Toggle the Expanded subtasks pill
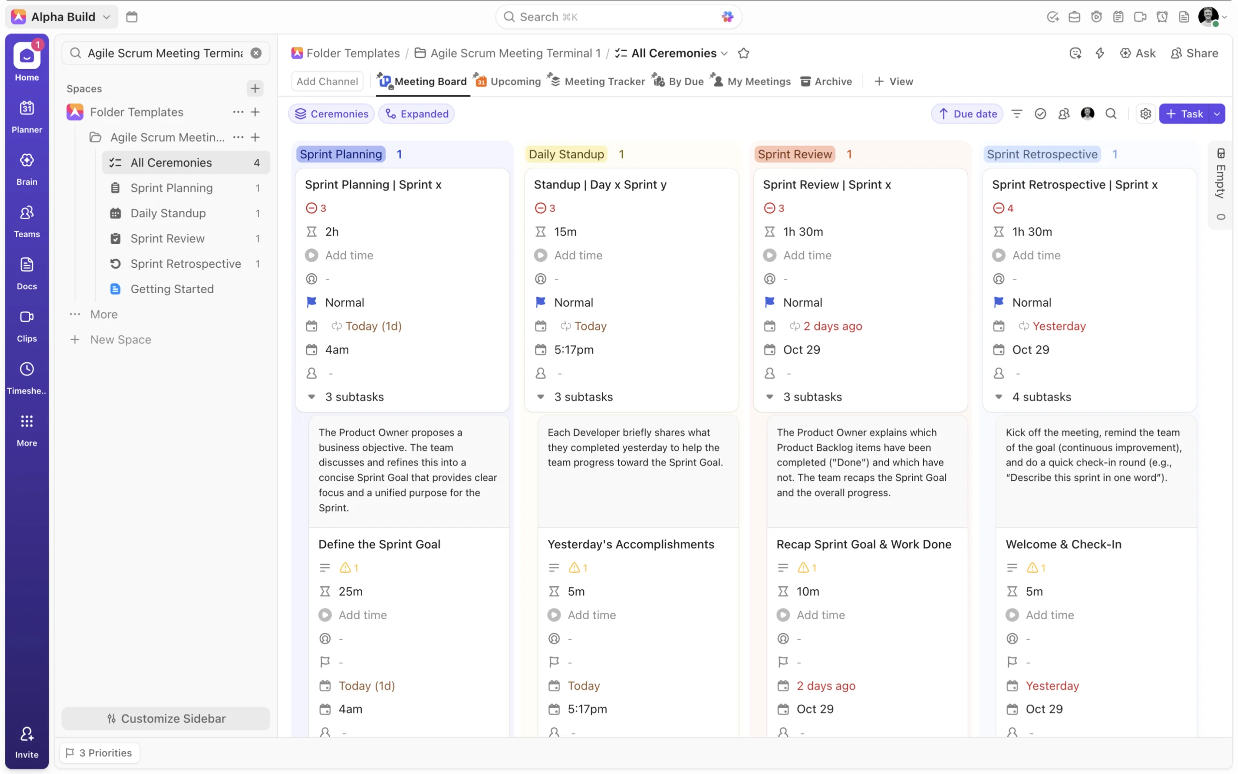The height and width of the screenshot is (774, 1238). (x=416, y=114)
